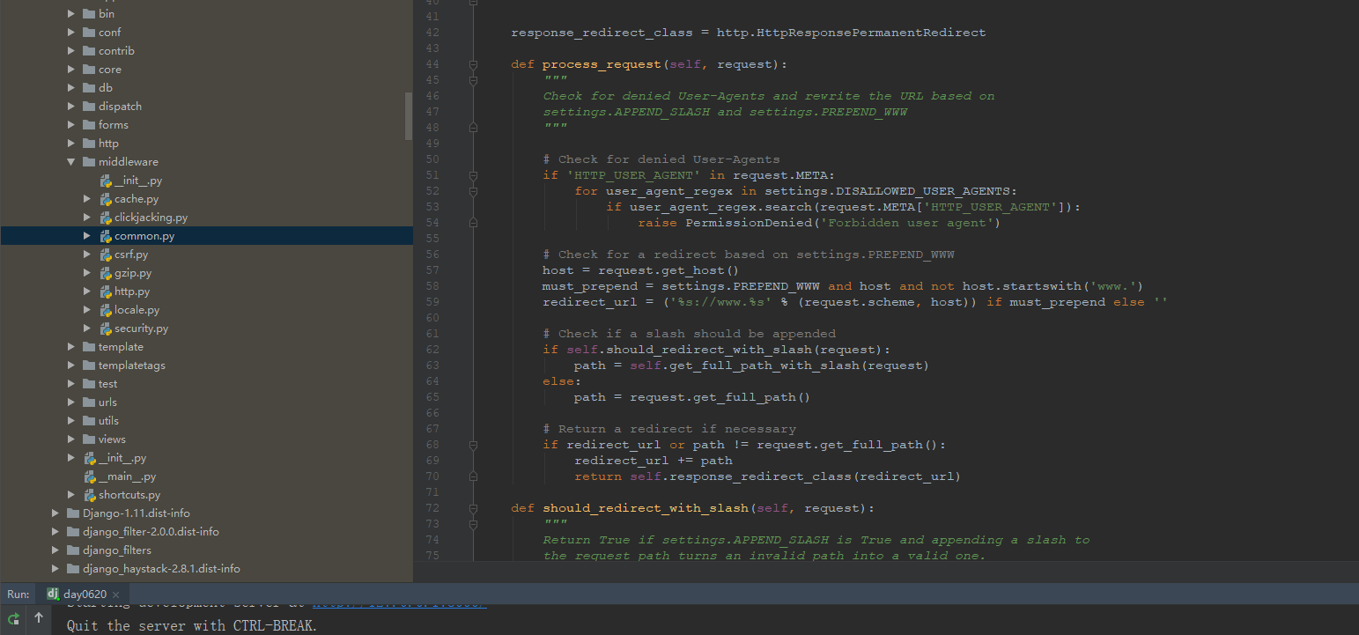The height and width of the screenshot is (635, 1359).
Task: Expand the cache.py structure arrow
Action: [87, 199]
